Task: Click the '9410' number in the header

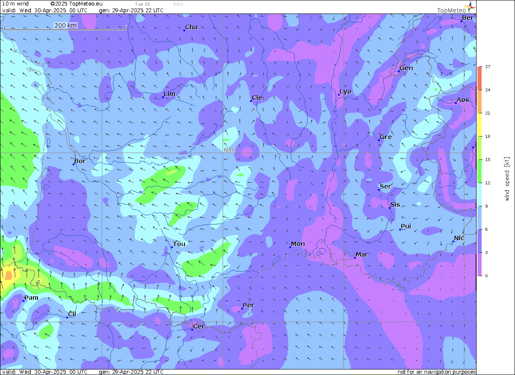Action: (x=178, y=4)
